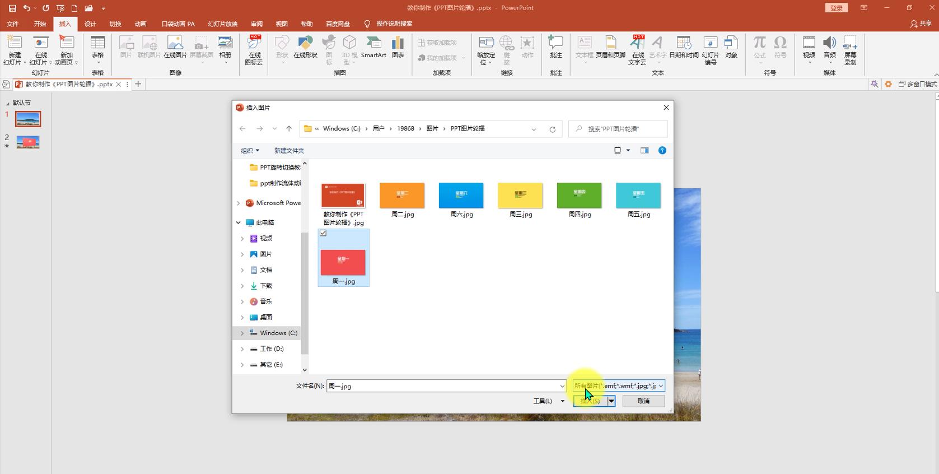The image size is (939, 474).
Task: Click the 取消 (Cancel) button
Action: (x=643, y=401)
